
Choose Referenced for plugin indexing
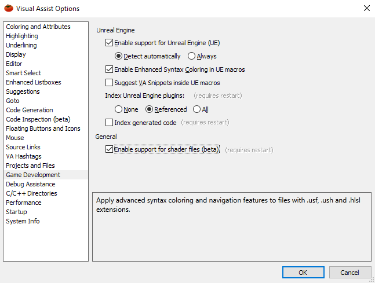[x=149, y=109]
